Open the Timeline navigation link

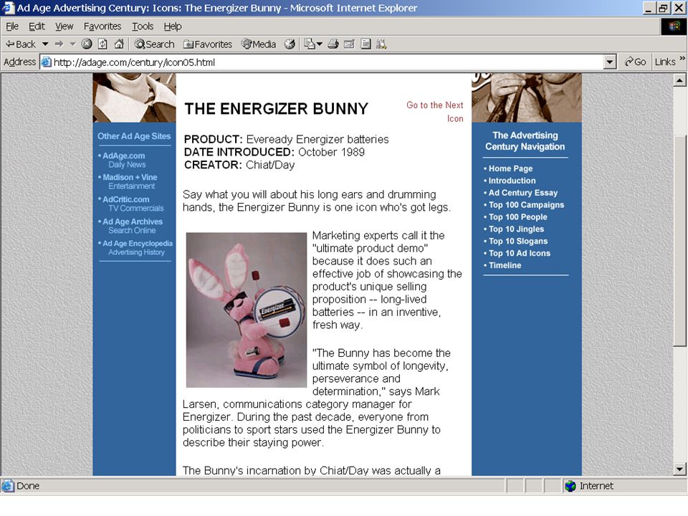click(x=505, y=265)
